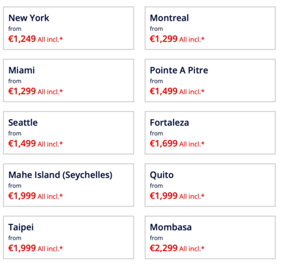Click the Pointe A Pitre heading
This screenshot has height=266, width=284.
point(179,70)
